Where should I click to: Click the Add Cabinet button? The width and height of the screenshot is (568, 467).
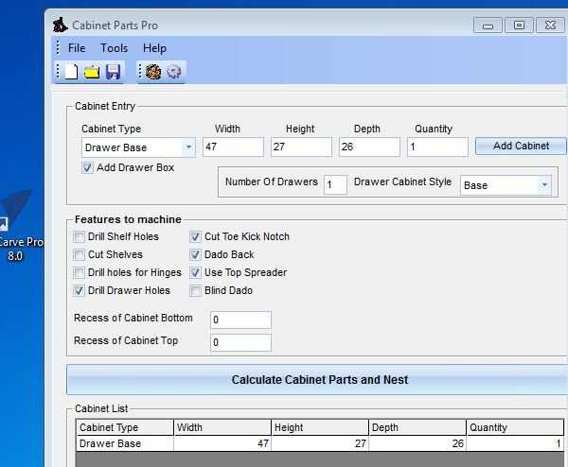(x=521, y=146)
